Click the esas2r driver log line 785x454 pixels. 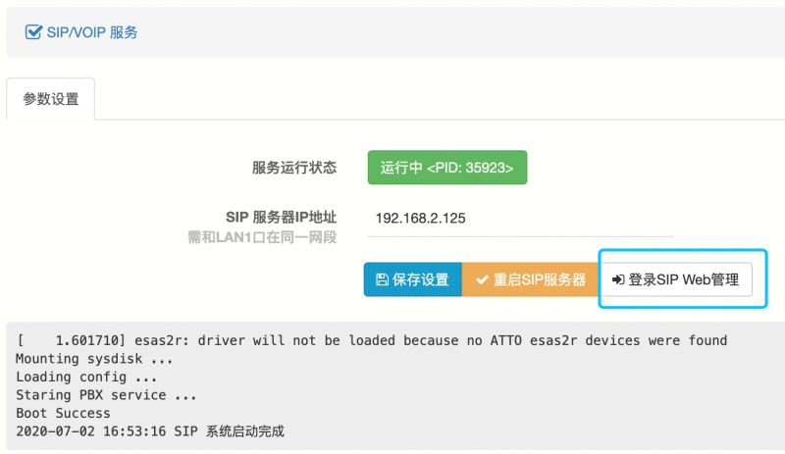[372, 340]
